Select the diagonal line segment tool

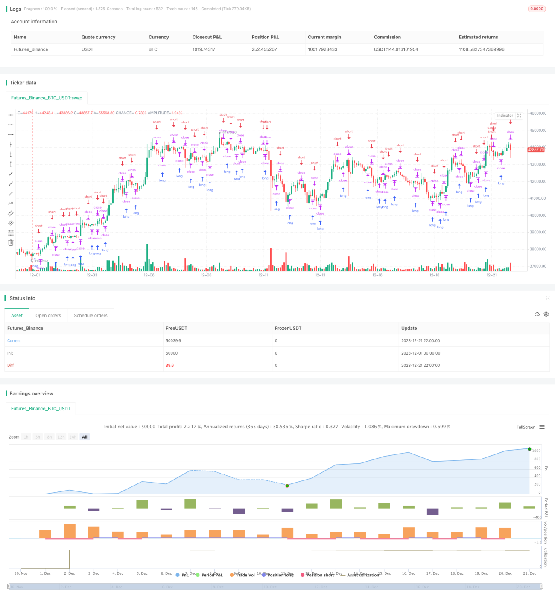coord(11,193)
